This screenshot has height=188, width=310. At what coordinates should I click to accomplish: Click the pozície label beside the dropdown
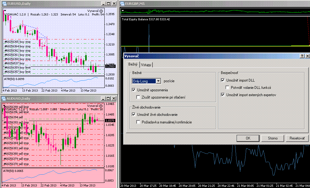point(169,81)
